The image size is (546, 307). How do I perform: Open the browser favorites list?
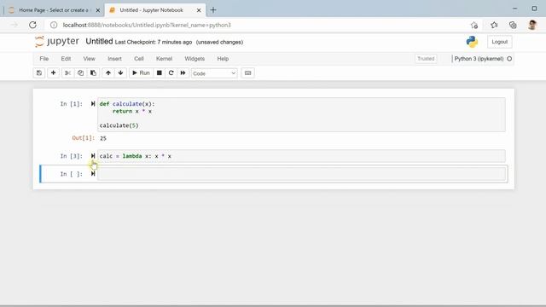pos(494,25)
